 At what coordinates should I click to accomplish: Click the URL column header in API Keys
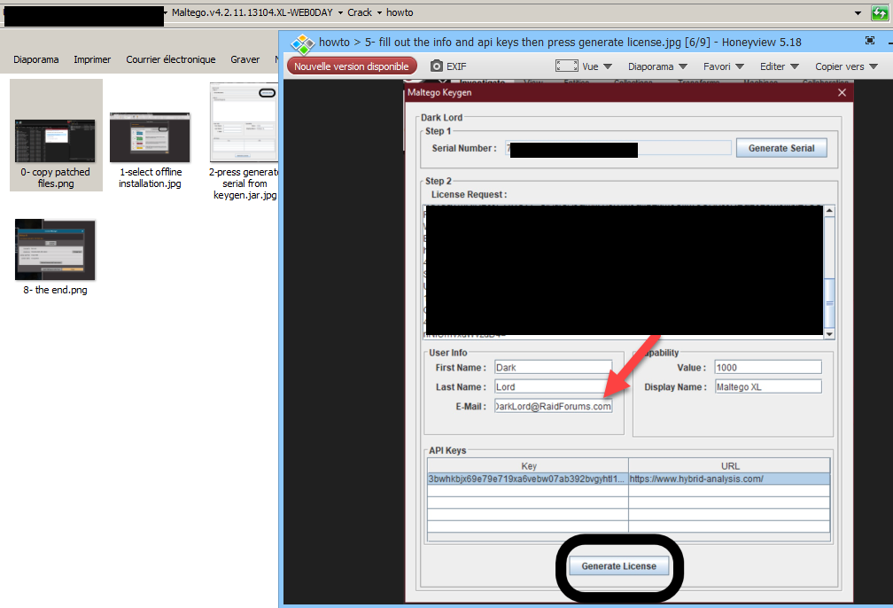pyautogui.click(x=730, y=465)
